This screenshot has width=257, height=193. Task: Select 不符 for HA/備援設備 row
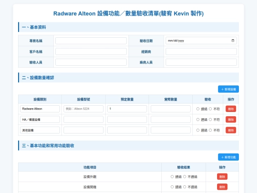(x=210, y=120)
